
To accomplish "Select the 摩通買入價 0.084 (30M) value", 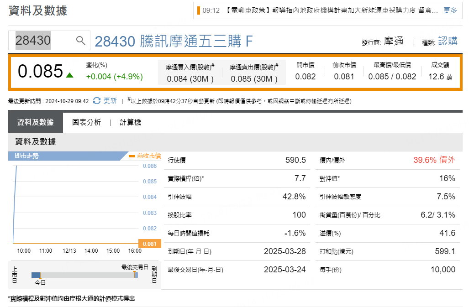I will [190, 79].
